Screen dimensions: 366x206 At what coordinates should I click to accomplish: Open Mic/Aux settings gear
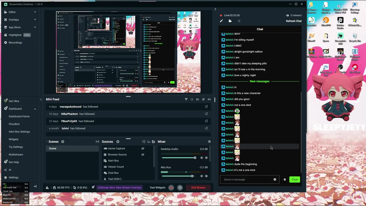206,176
